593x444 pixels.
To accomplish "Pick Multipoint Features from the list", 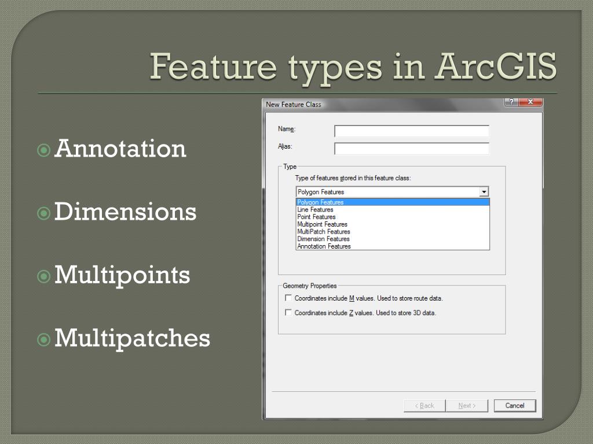I will point(393,224).
